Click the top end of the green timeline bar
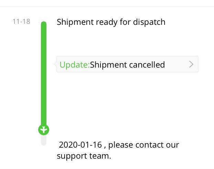Viewport: 214px width, 169px height. [x=44, y=24]
